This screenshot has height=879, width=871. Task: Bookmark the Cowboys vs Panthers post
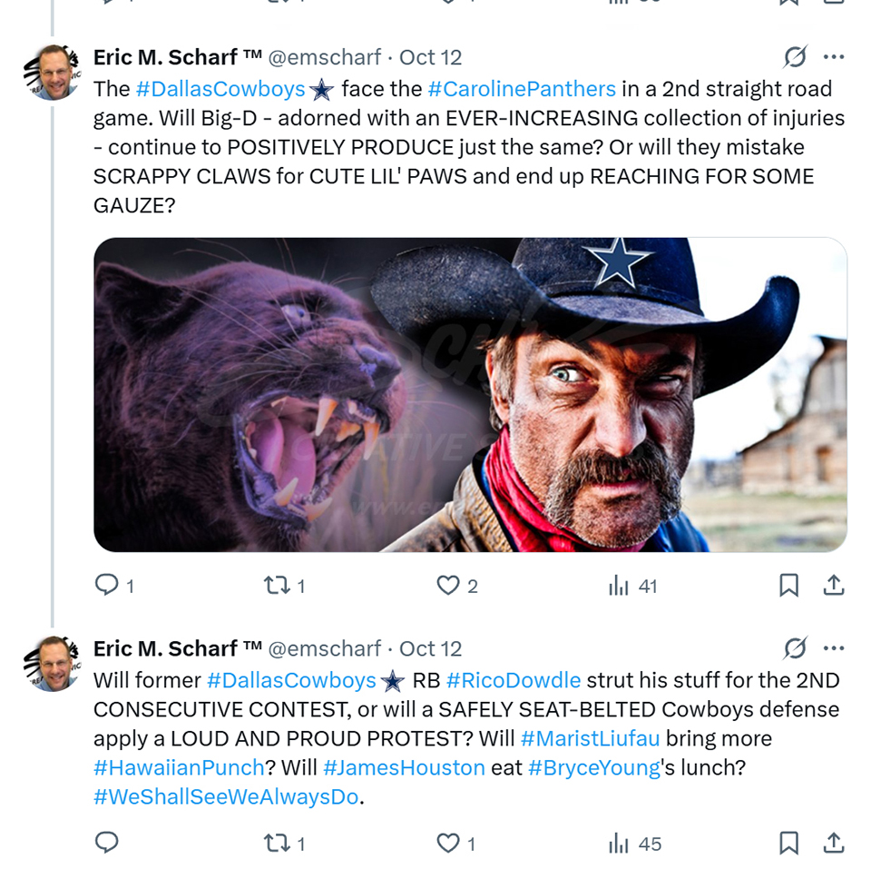[788, 586]
